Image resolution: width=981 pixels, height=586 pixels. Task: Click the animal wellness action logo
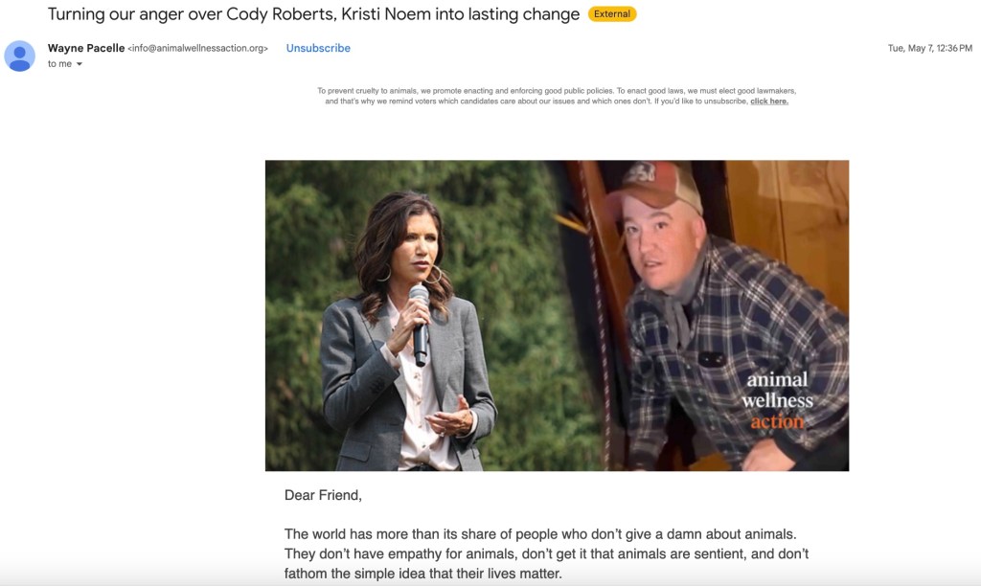777,400
